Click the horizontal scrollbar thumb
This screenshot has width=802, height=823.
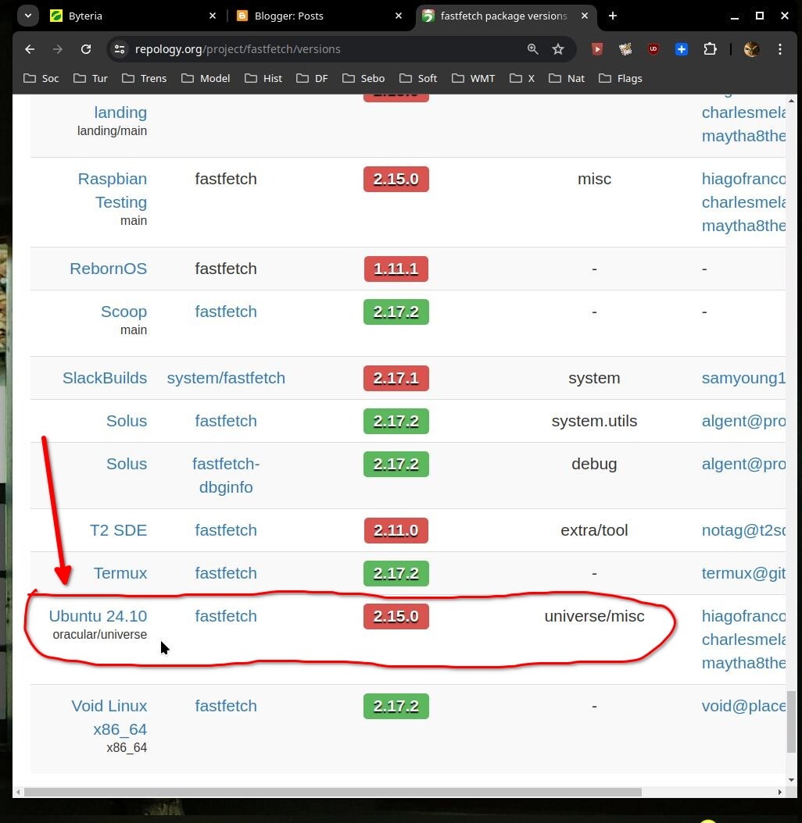[x=333, y=792]
